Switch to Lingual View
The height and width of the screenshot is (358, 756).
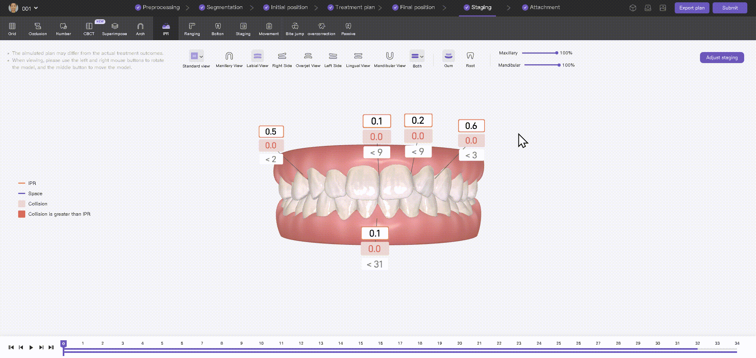pyautogui.click(x=358, y=59)
